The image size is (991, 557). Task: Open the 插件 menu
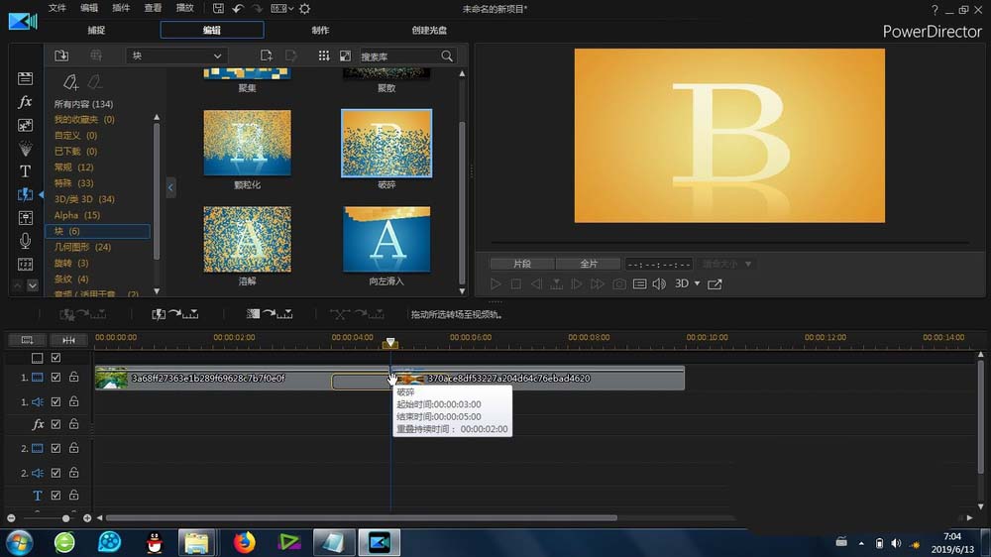(x=121, y=8)
